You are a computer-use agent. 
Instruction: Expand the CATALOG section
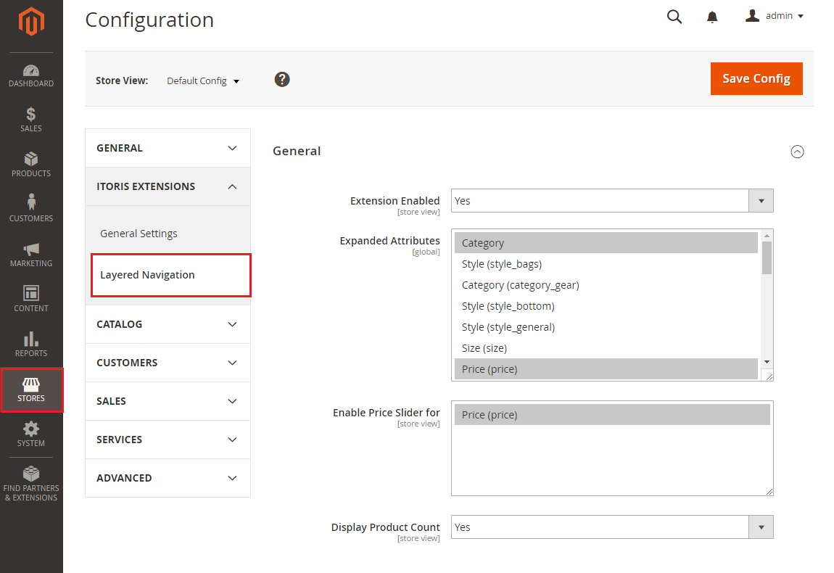[168, 323]
